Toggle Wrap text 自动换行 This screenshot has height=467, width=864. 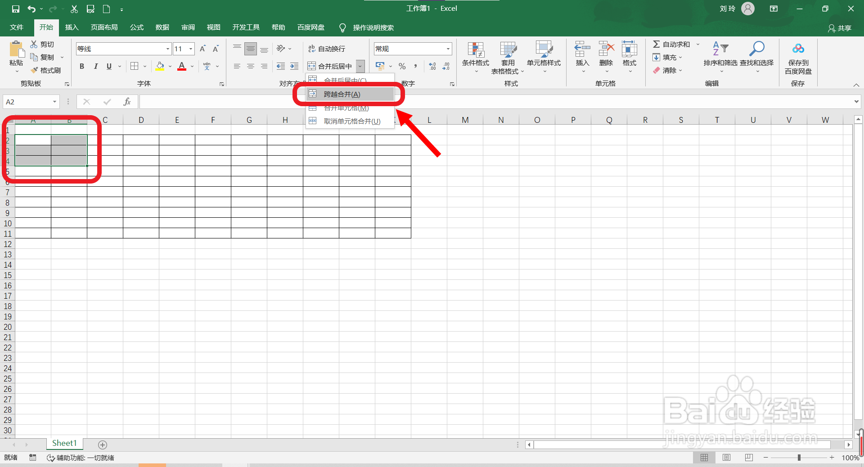point(327,49)
